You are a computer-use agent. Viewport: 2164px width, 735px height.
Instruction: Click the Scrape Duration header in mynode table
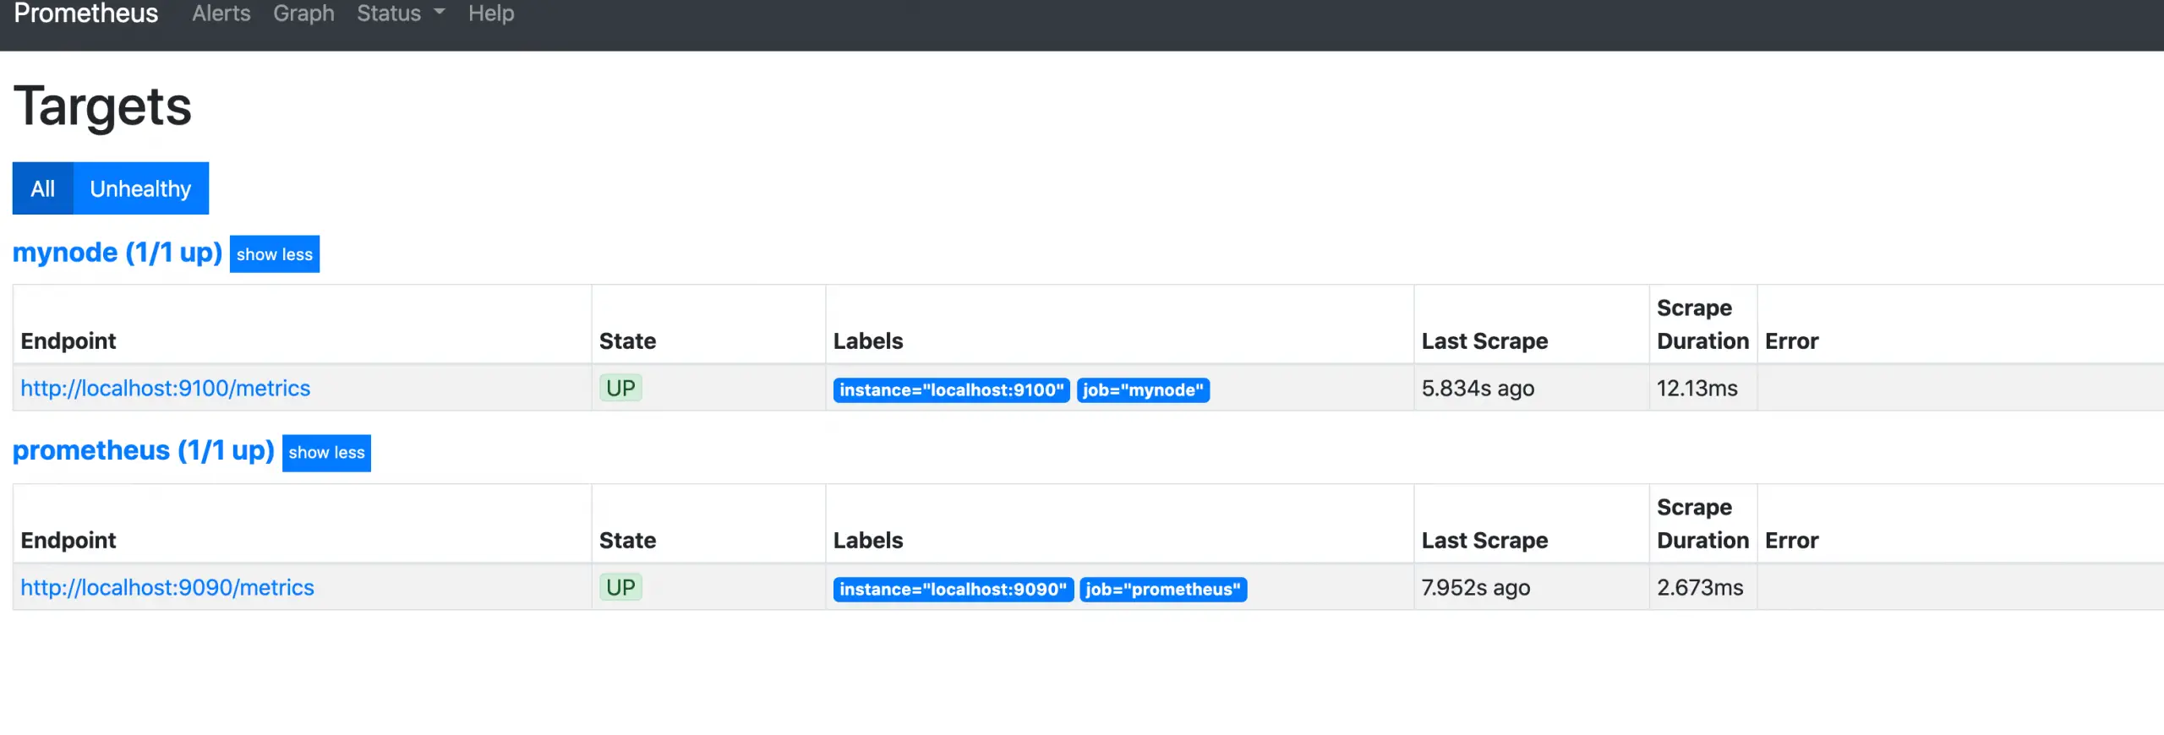(x=1702, y=324)
